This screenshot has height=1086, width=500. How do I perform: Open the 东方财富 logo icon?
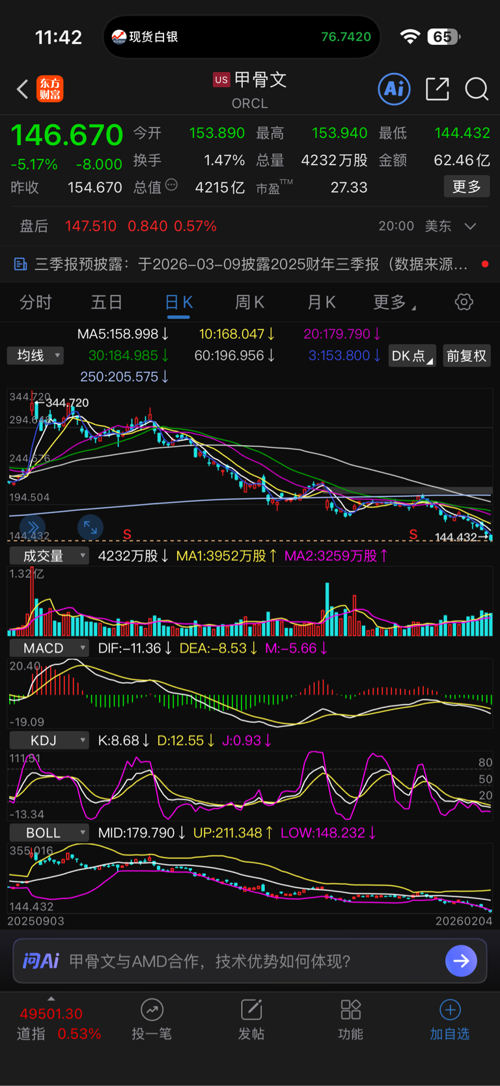(50, 89)
